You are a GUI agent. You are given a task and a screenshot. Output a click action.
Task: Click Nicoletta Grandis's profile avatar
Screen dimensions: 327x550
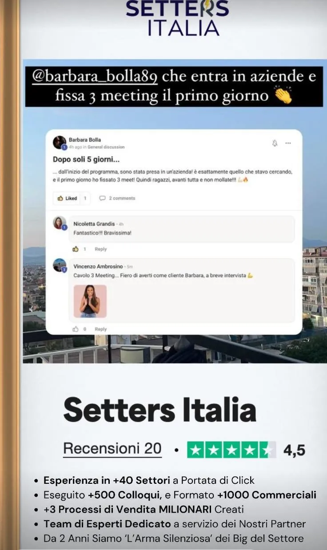pos(60,223)
